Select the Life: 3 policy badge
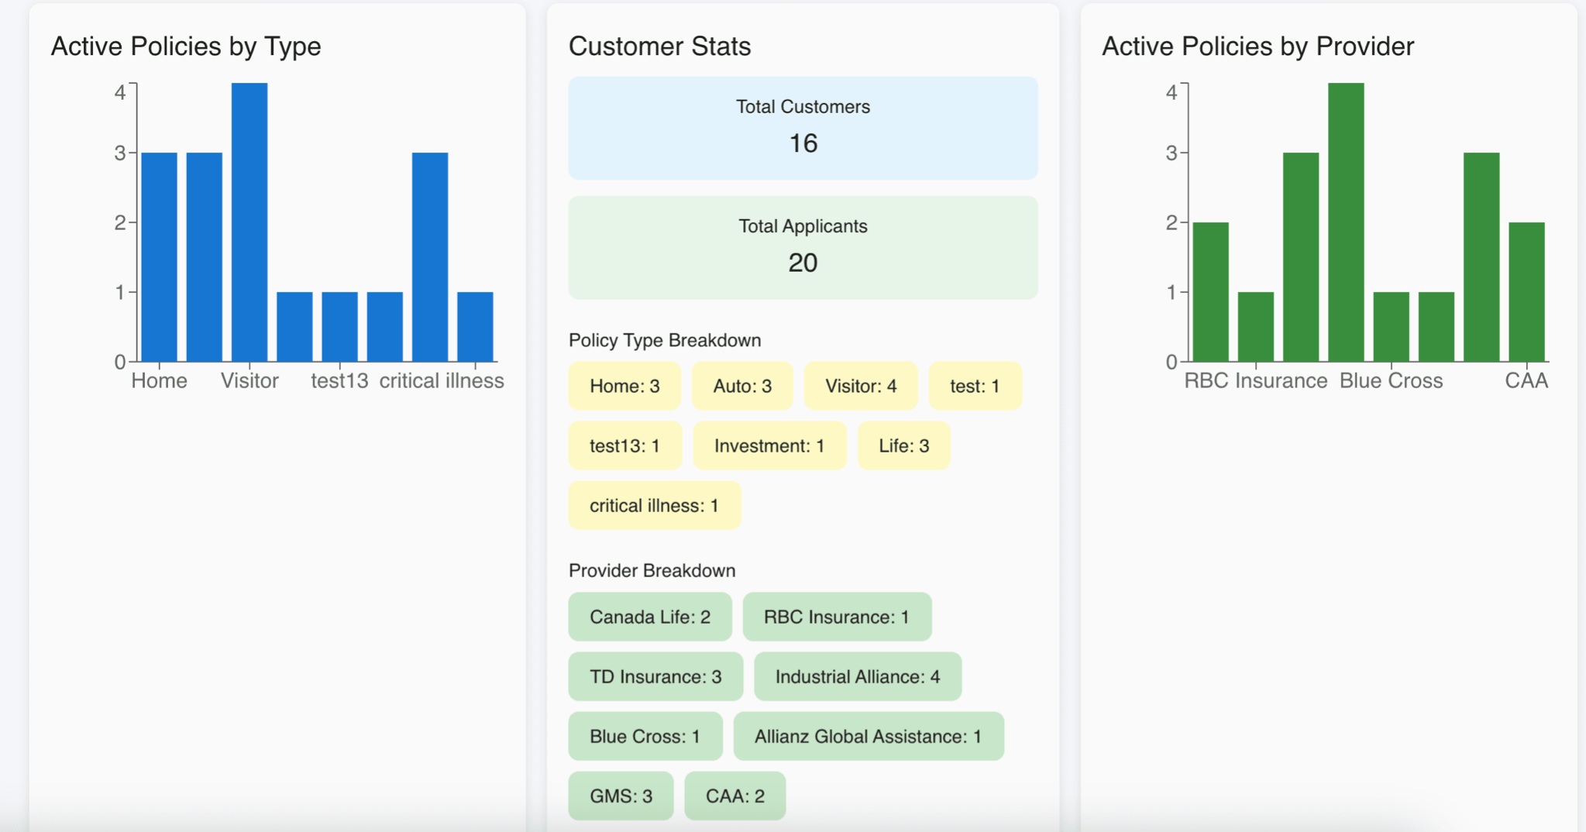1586x832 pixels. pos(903,445)
